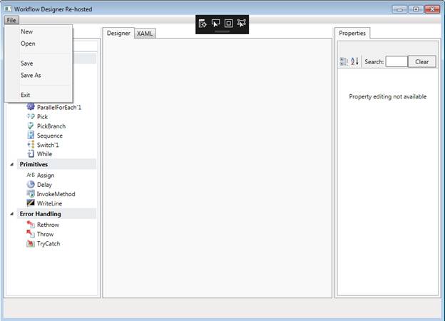This screenshot has height=321, width=445.
Task: Choose the Sequence activity icon
Action: pyautogui.click(x=31, y=135)
